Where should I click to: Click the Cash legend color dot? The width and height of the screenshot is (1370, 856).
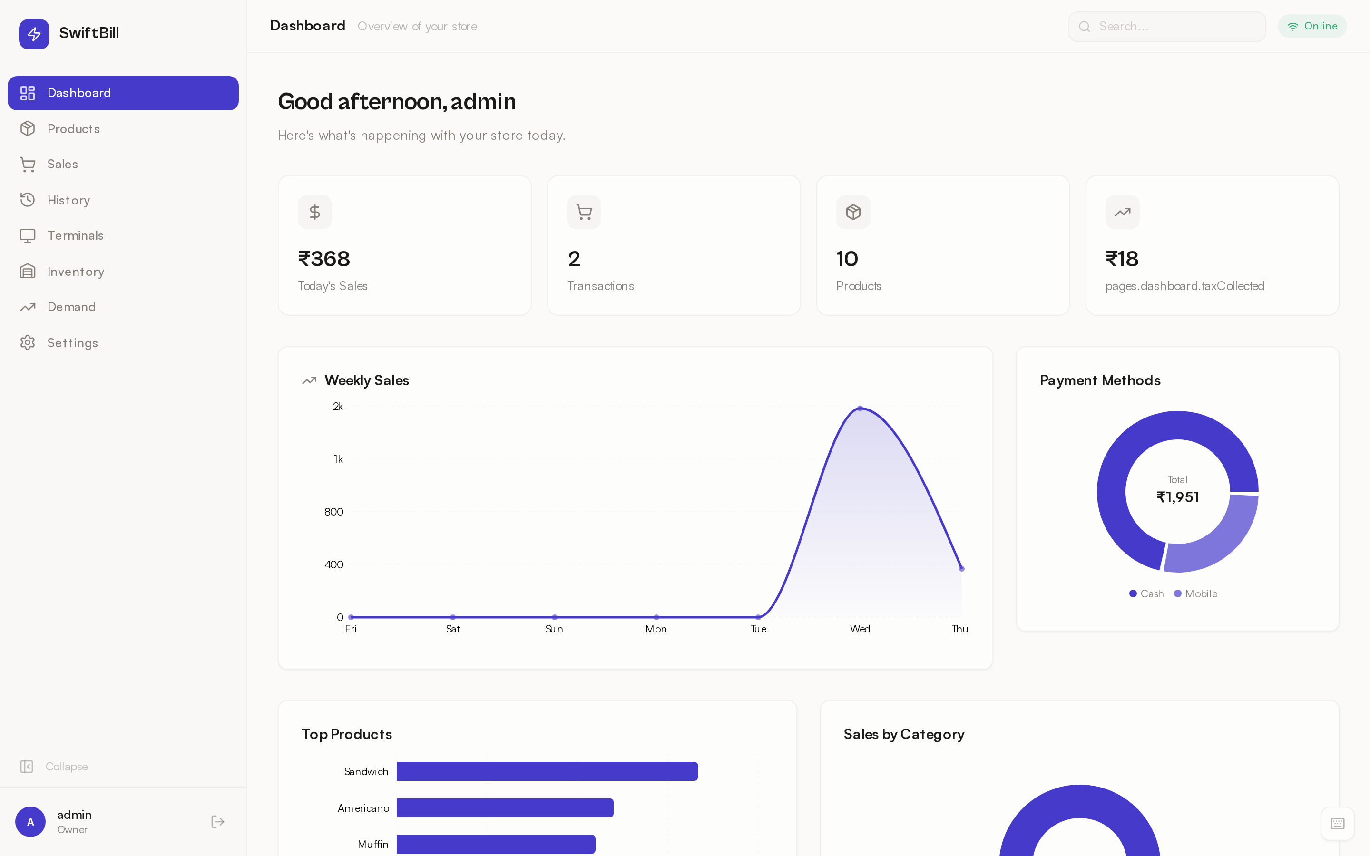[x=1133, y=593]
